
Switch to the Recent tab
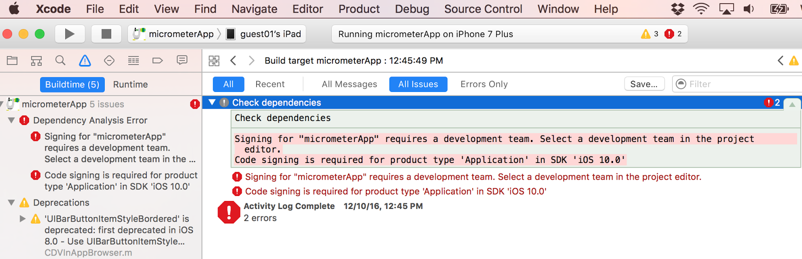pyautogui.click(x=270, y=84)
